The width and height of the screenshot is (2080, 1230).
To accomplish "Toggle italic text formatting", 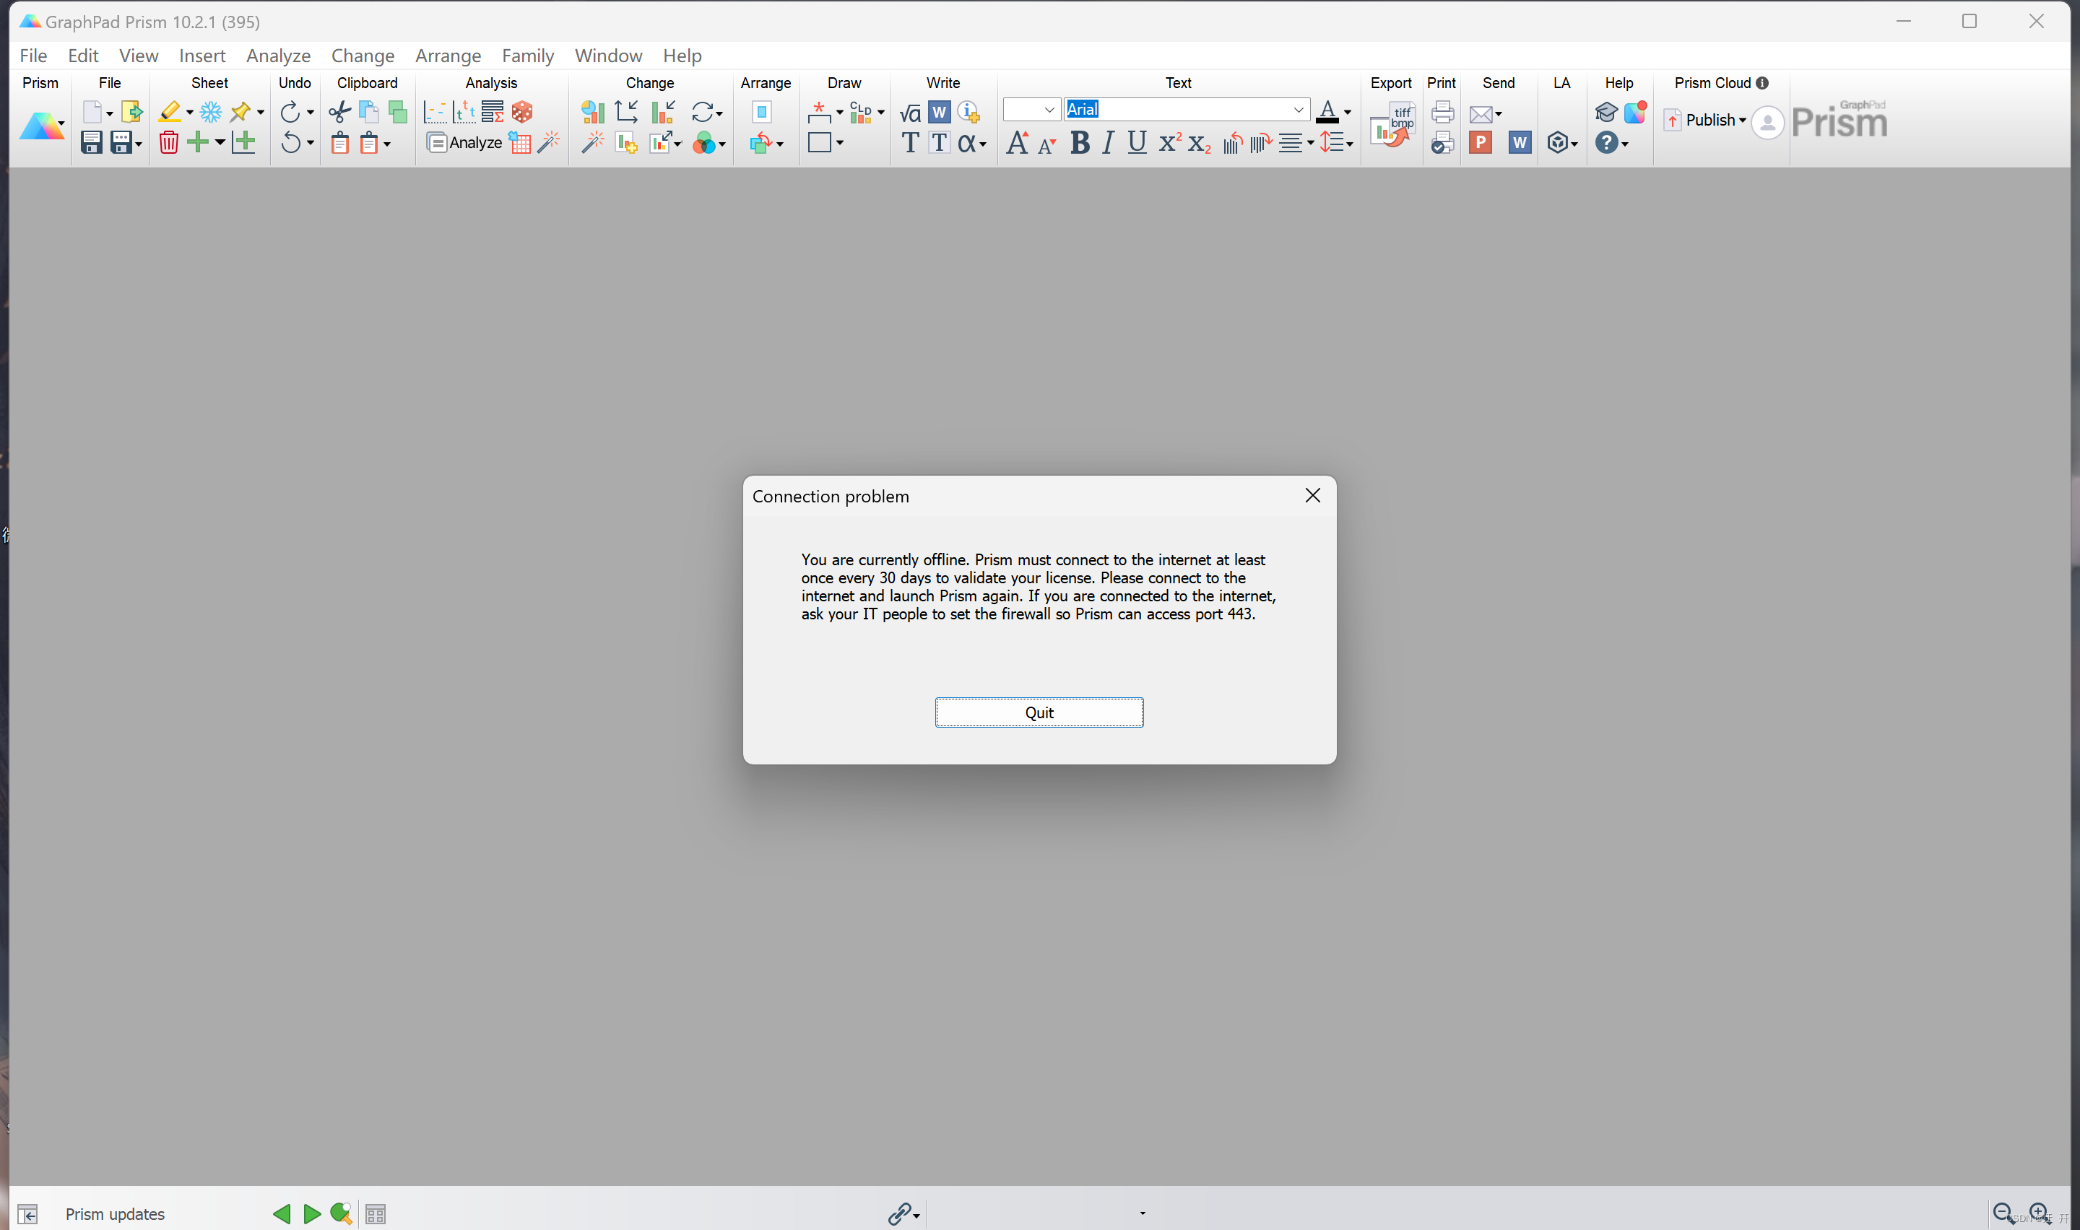I will [1107, 142].
